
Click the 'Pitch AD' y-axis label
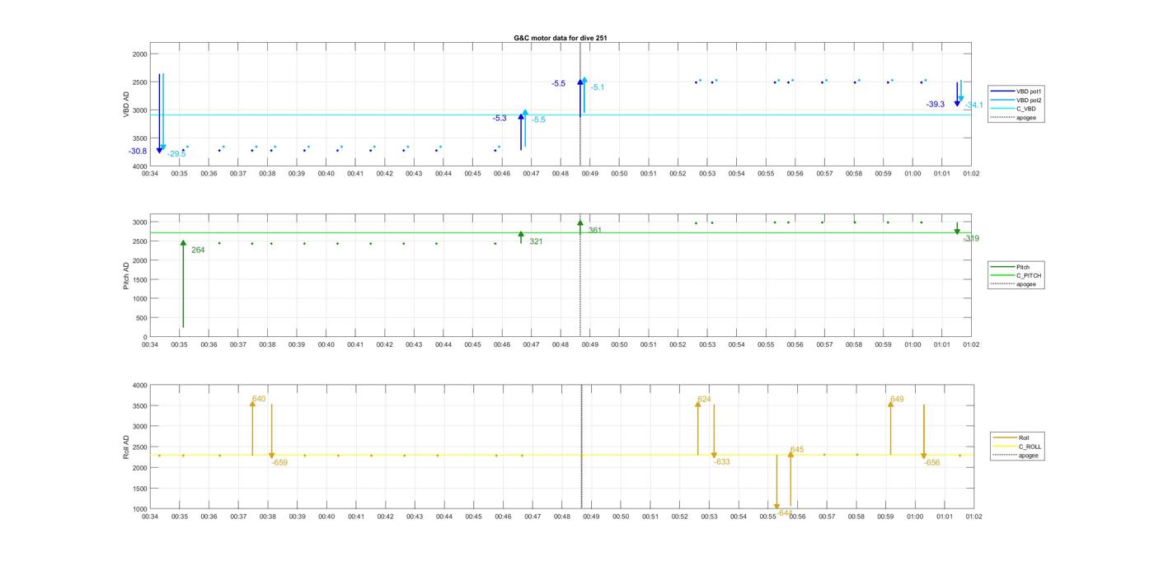126,276
